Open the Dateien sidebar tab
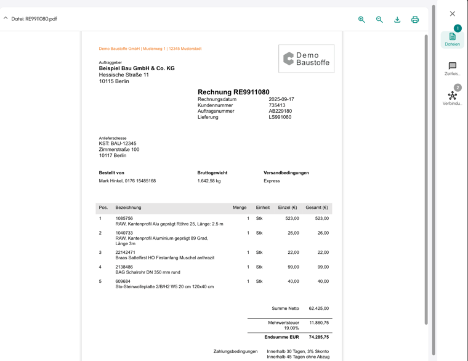The image size is (468, 361). coord(452,39)
